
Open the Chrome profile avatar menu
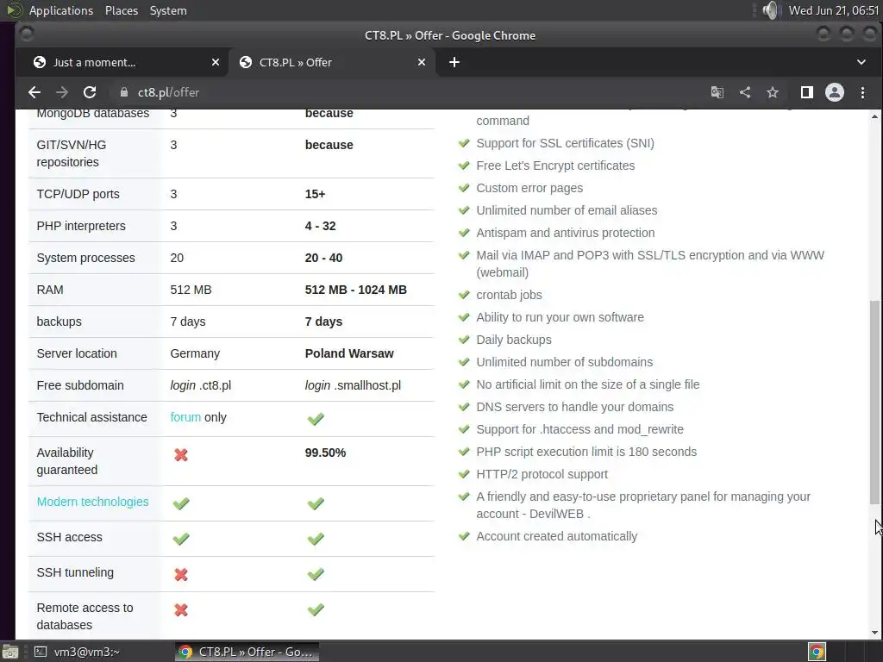click(835, 92)
